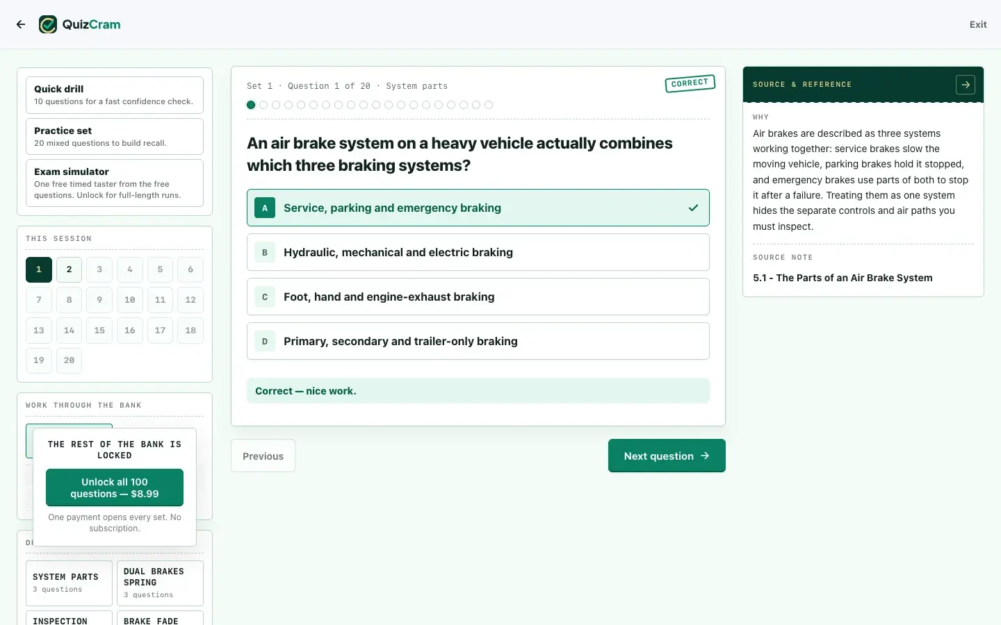Select answer Primary, secondary and trailer-only braking

click(x=478, y=341)
